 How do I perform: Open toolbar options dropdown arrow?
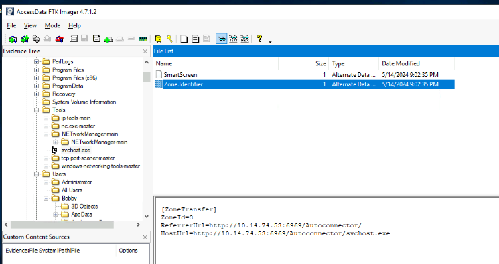tap(270, 42)
